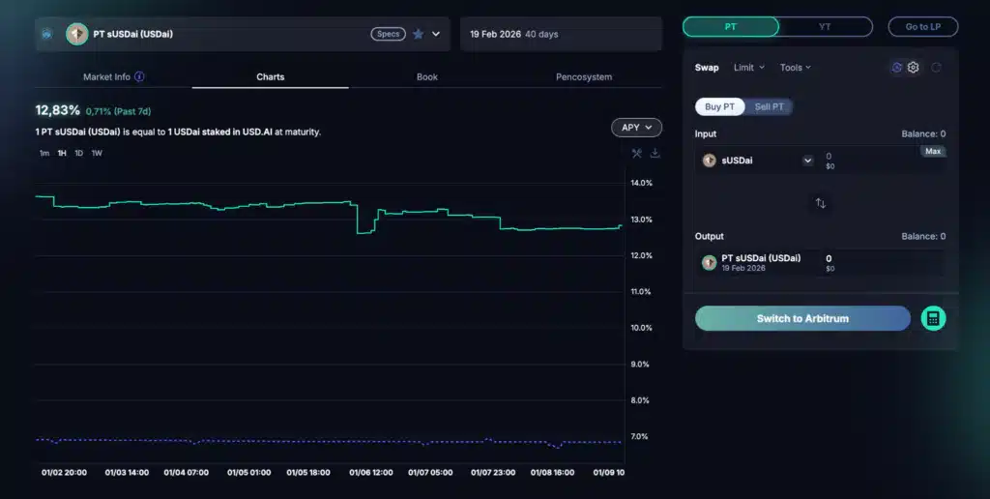Open the chart tools icon
Image resolution: width=990 pixels, height=499 pixels.
637,153
